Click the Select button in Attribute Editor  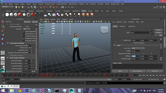(x=120, y=71)
